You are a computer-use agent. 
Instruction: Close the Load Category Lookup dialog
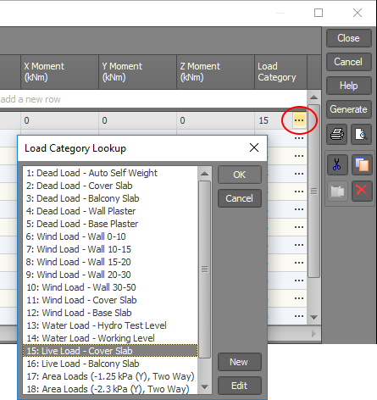[x=254, y=147]
